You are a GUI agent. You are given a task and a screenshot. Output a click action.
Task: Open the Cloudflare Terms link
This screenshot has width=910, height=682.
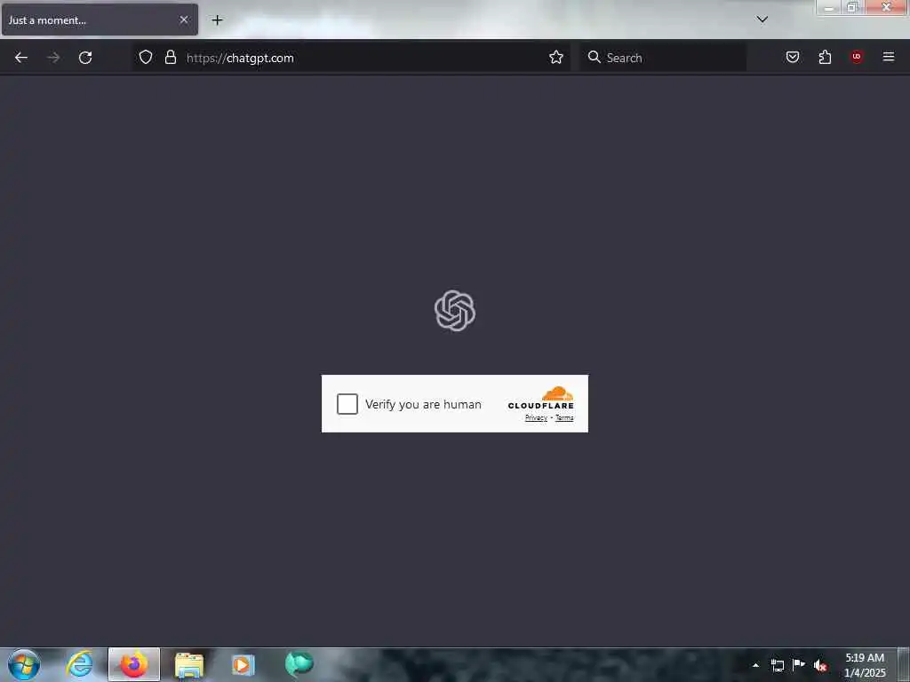click(x=564, y=417)
